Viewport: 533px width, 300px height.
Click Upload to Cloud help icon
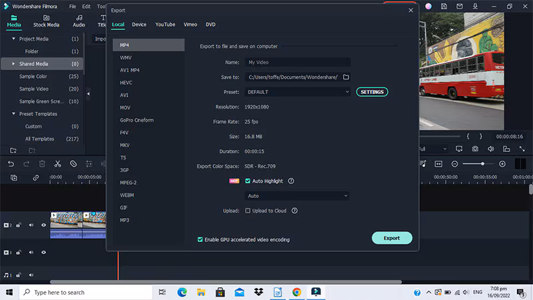click(x=294, y=211)
